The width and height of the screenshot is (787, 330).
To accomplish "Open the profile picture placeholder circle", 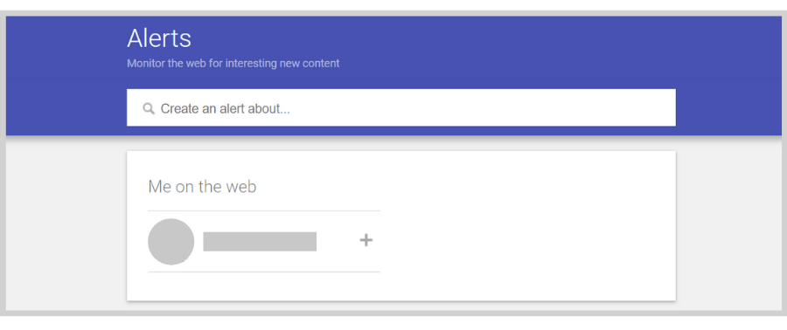I will point(171,241).
